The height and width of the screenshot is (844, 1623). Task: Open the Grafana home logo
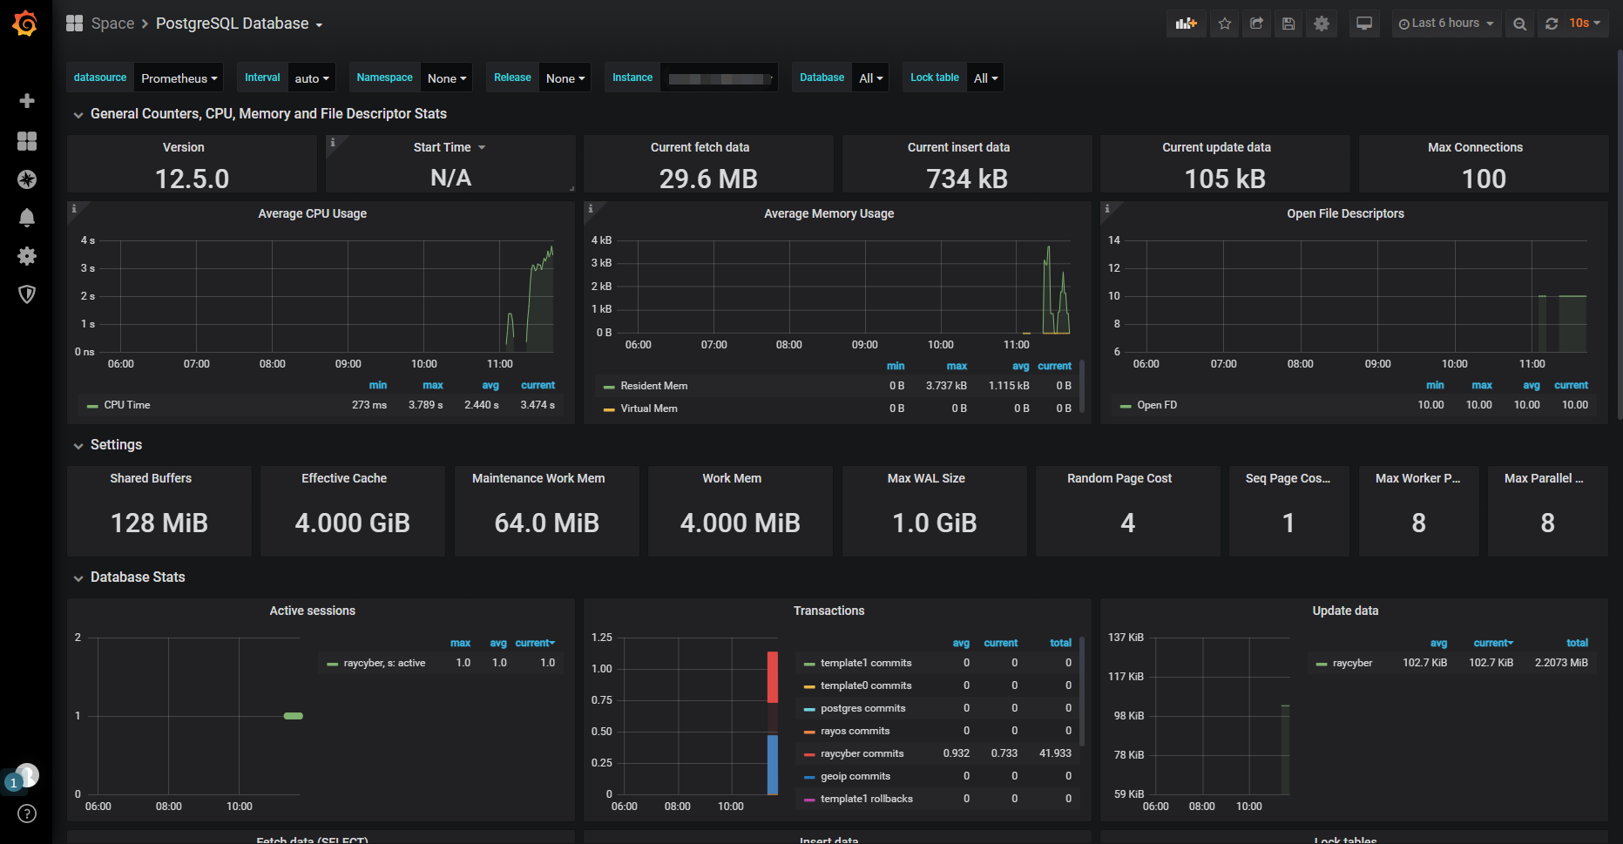[25, 24]
